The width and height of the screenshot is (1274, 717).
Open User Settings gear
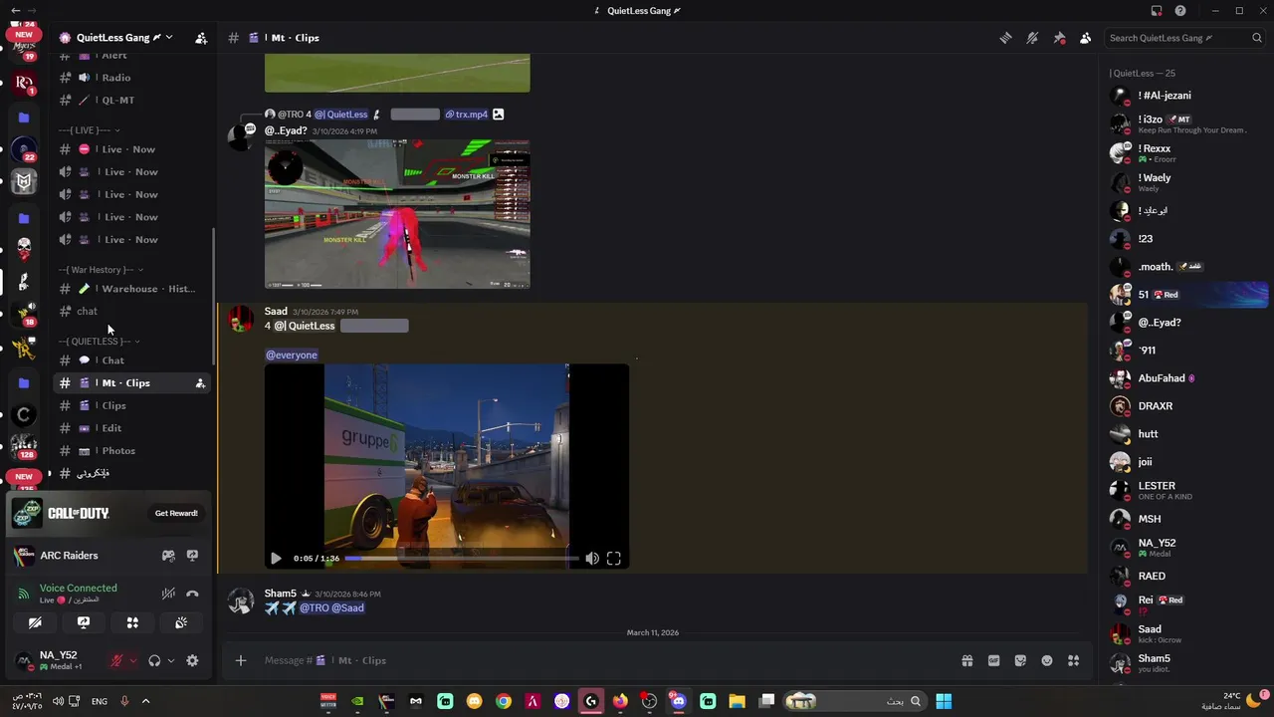pos(192,660)
